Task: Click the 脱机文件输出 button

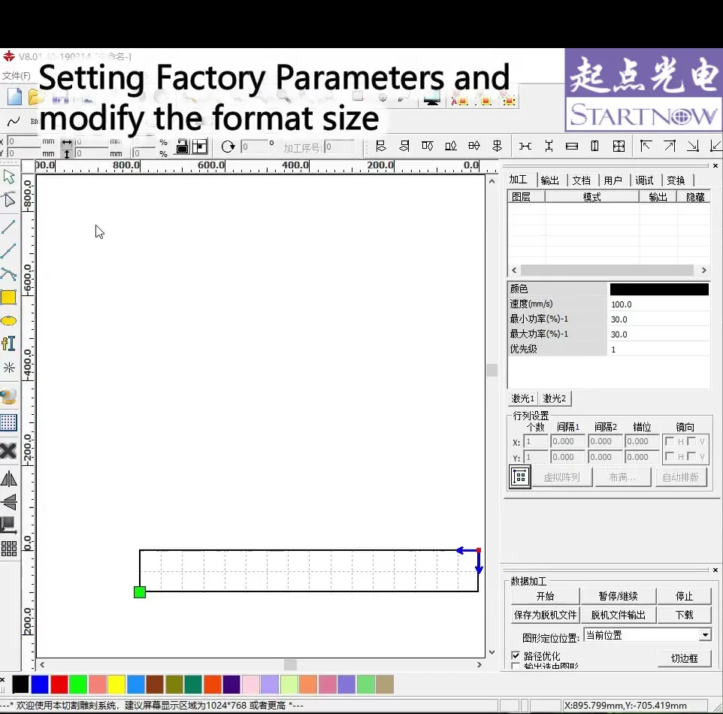Action: 619,615
